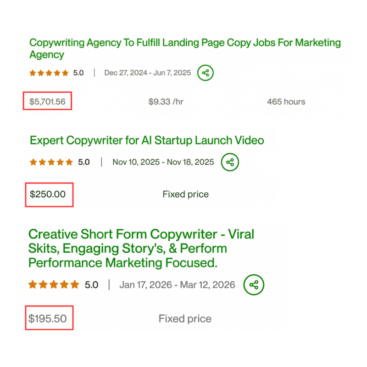Click the Jan 17, 2026 - Mar 12, 2026 dates

click(x=177, y=285)
